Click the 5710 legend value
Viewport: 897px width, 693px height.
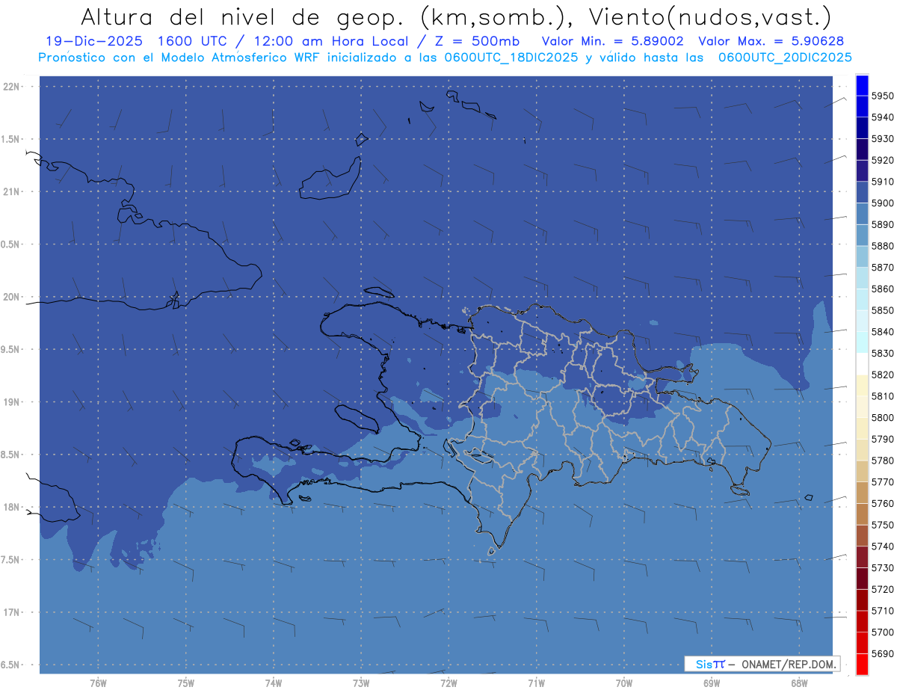[882, 611]
